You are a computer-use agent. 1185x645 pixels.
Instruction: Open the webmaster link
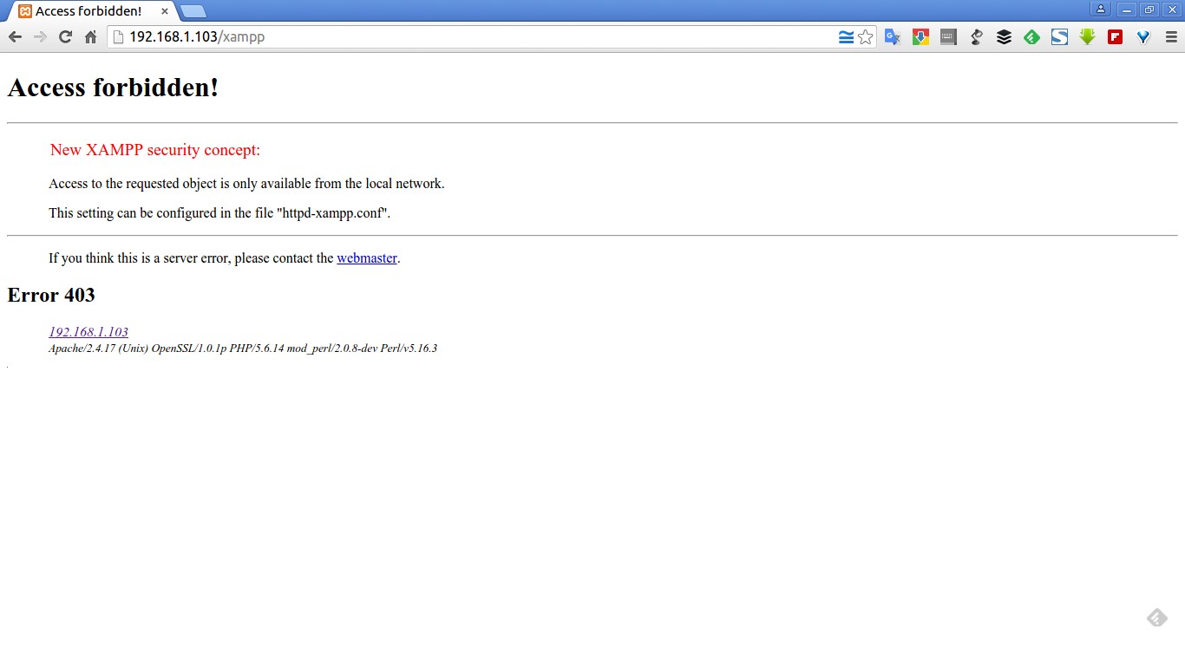point(367,258)
